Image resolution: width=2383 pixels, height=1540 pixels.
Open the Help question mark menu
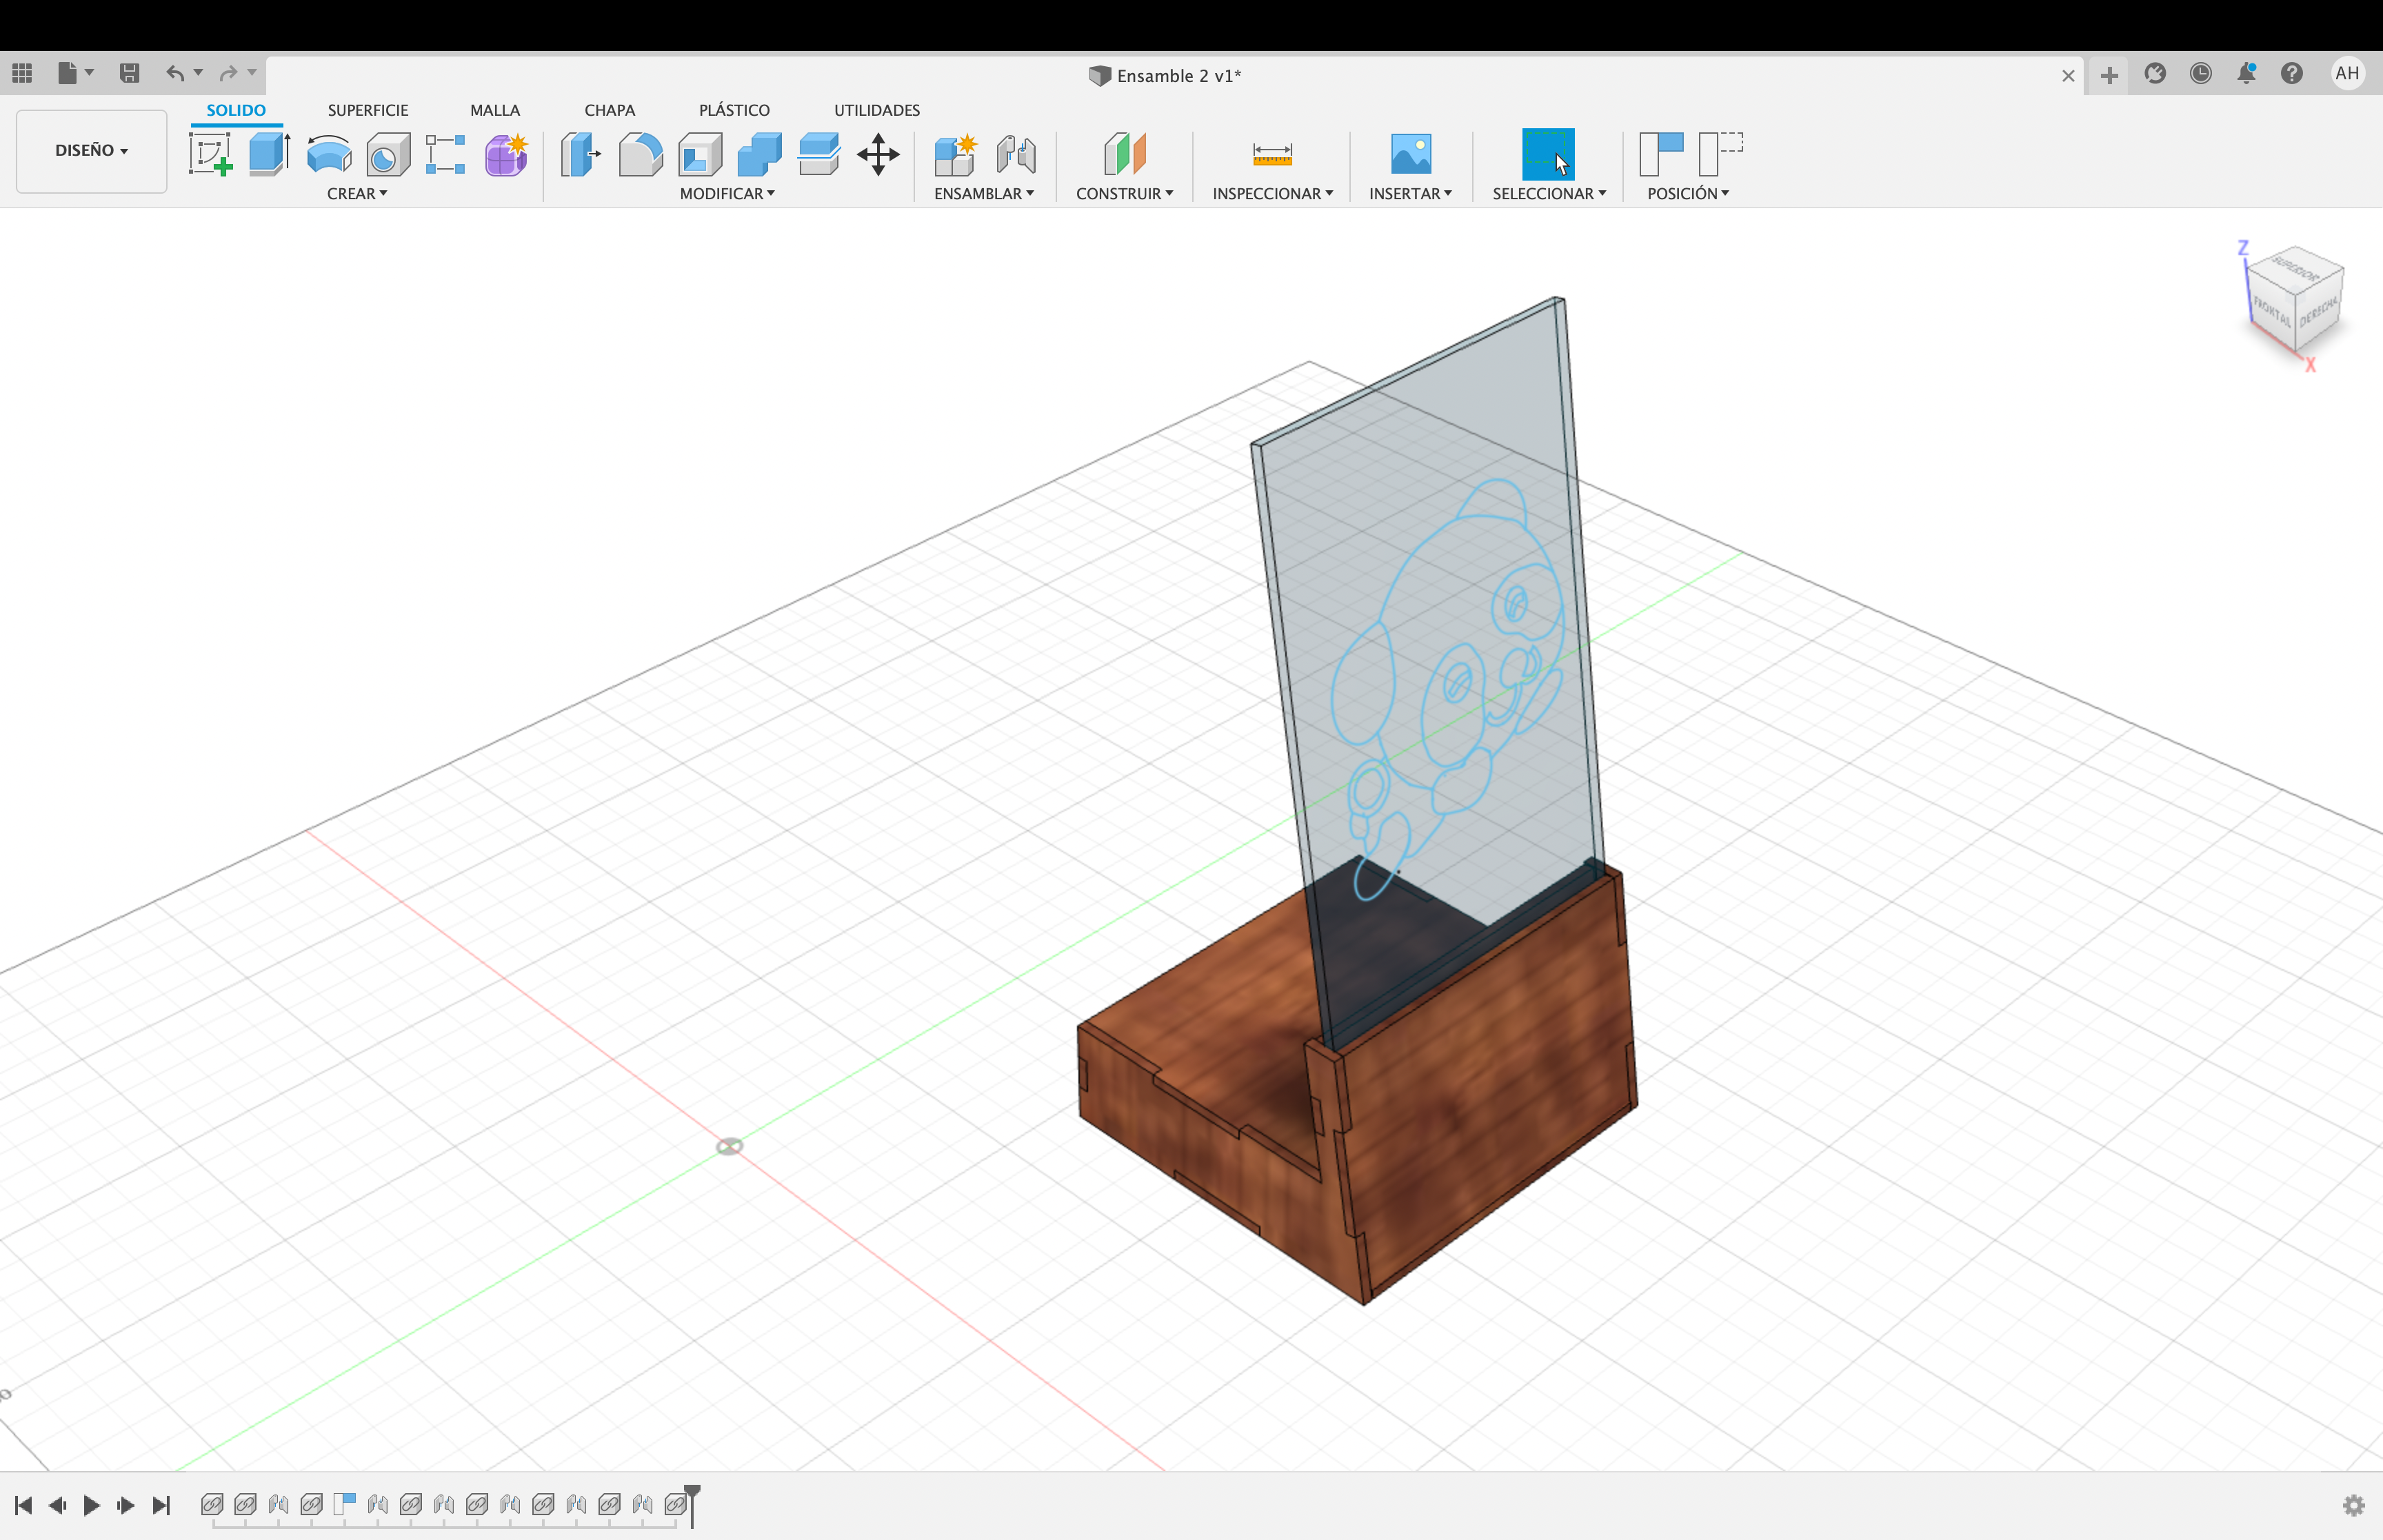pyautogui.click(x=2291, y=73)
